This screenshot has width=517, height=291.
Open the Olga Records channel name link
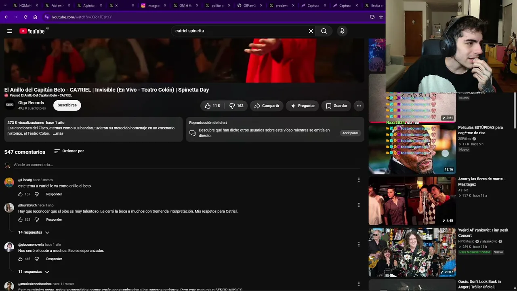(x=31, y=103)
